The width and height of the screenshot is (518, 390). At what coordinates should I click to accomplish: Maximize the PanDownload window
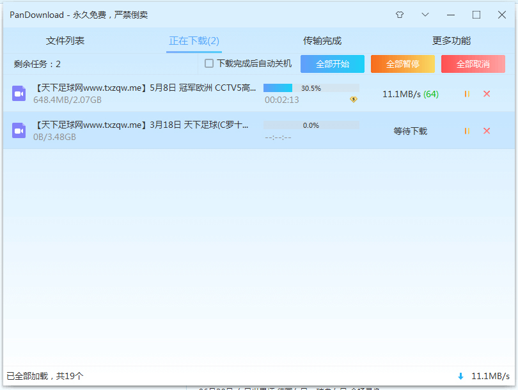pos(476,15)
